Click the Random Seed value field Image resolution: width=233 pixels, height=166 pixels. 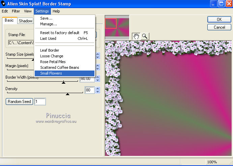[40, 102]
